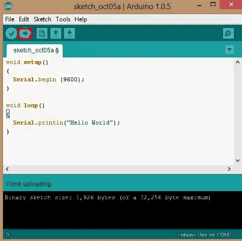
Task: Click the 'void setup()' line
Action: click(27, 62)
